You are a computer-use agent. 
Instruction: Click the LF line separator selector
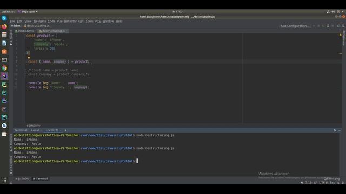315,183
